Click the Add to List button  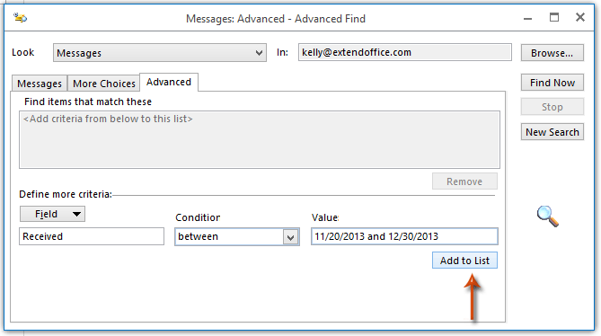464,261
